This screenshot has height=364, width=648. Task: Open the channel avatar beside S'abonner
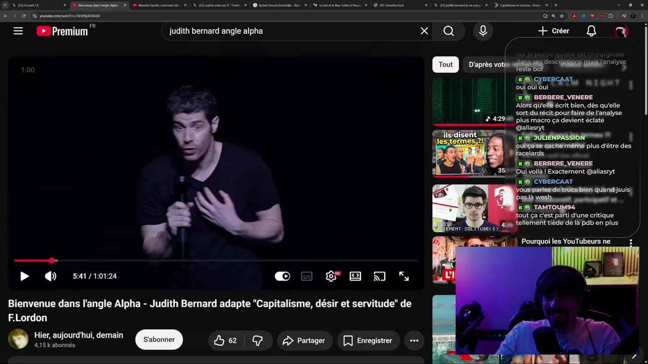(x=18, y=339)
